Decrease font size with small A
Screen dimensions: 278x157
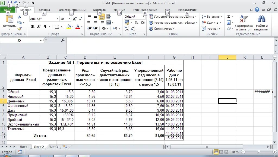(x=80, y=19)
